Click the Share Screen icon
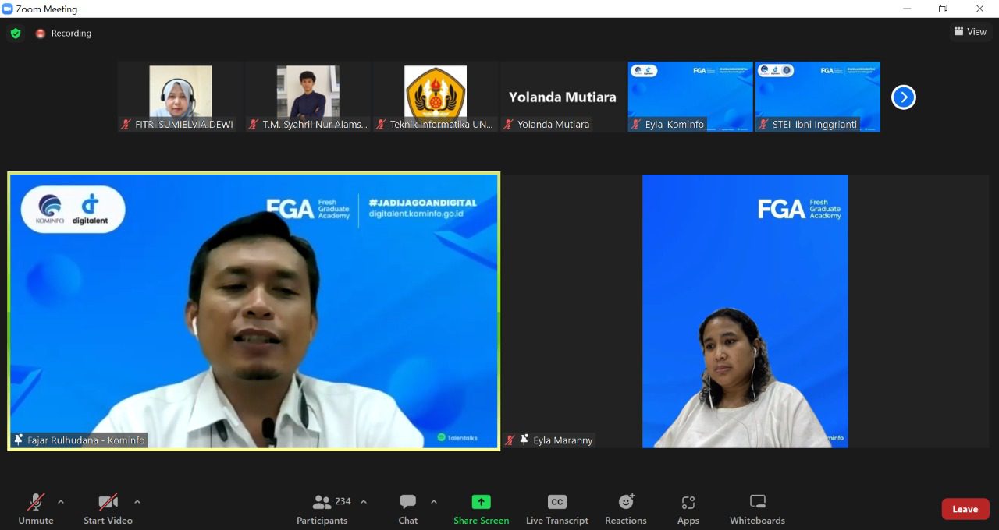999x530 pixels. 481,502
